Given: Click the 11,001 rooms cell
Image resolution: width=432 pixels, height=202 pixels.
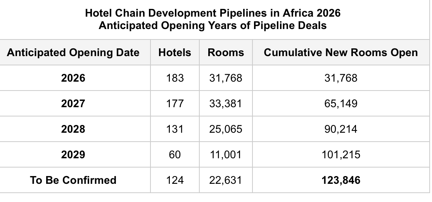Looking at the screenshot, I should click(x=226, y=155).
